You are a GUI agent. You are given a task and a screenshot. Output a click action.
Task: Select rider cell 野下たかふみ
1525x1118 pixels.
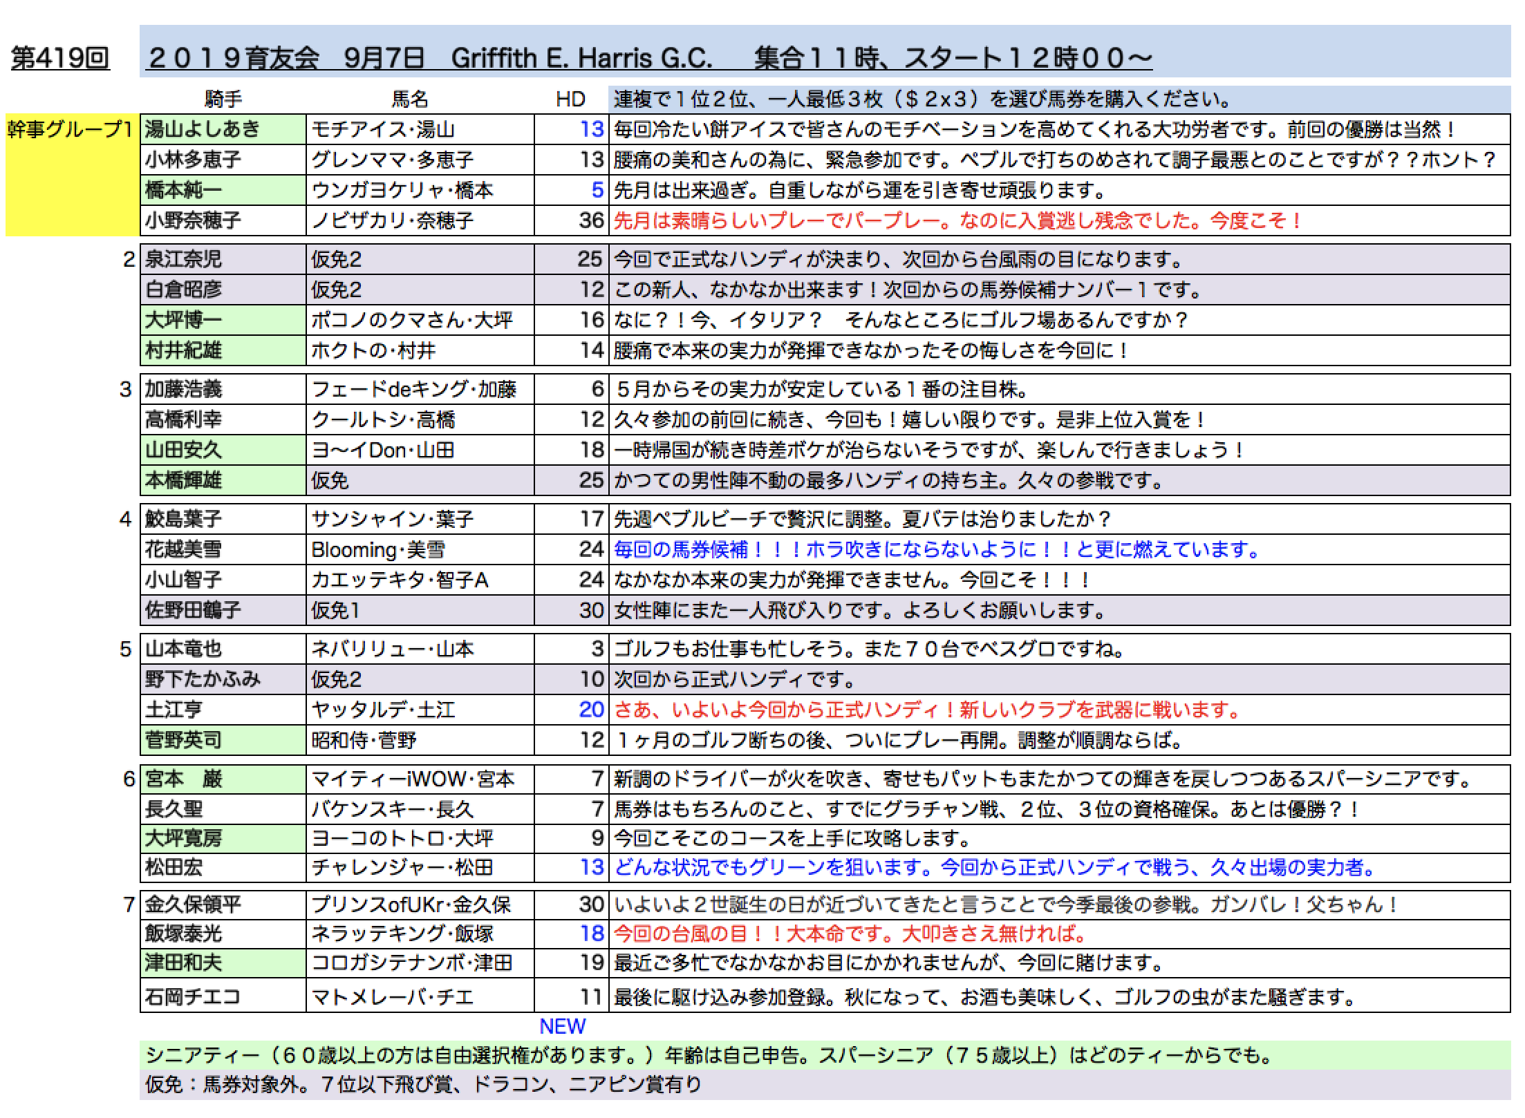223,679
